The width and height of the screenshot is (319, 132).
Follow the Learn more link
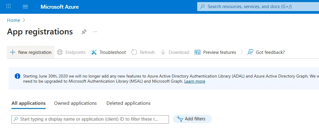(x=195, y=81)
